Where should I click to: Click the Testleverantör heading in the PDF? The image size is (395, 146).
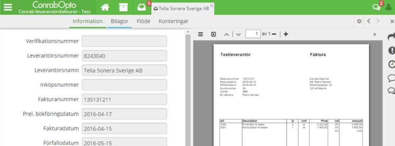tap(236, 55)
